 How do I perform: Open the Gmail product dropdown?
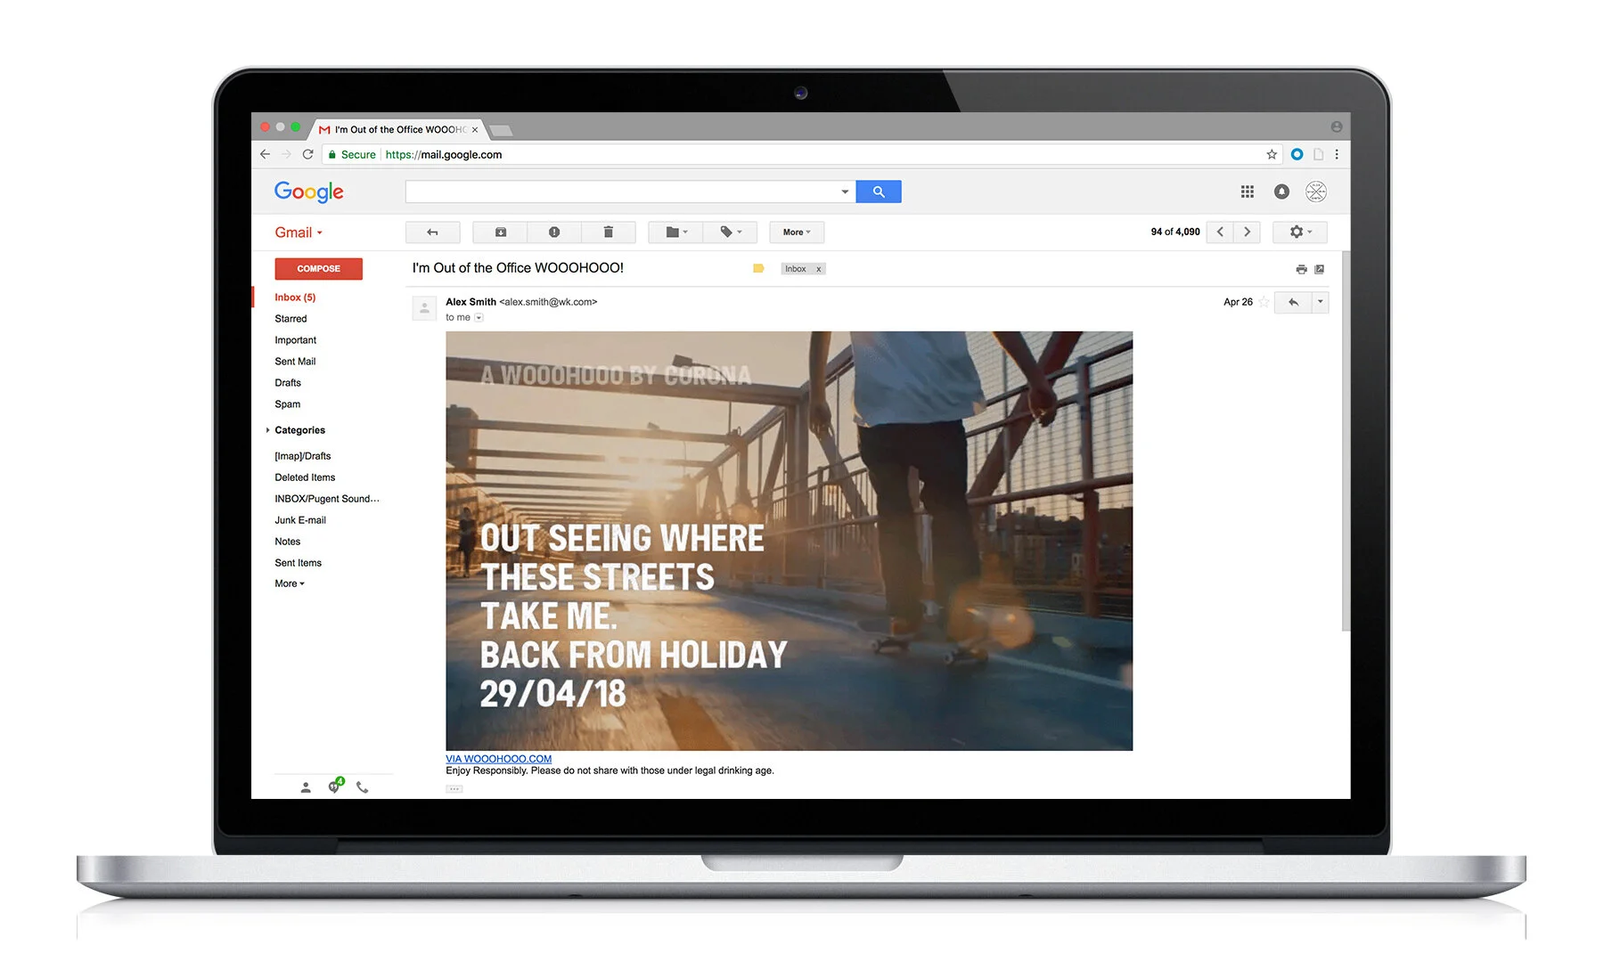pyautogui.click(x=299, y=232)
